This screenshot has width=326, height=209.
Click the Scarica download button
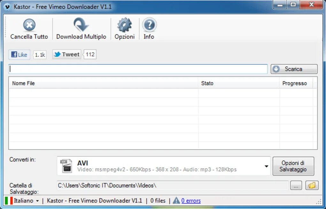294,69
